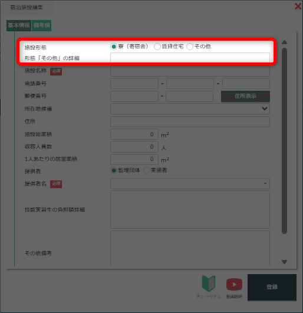Image resolution: width=303 pixels, height=313 pixels.
Task: Select 実施者 as 提供者
Action: pos(147,170)
